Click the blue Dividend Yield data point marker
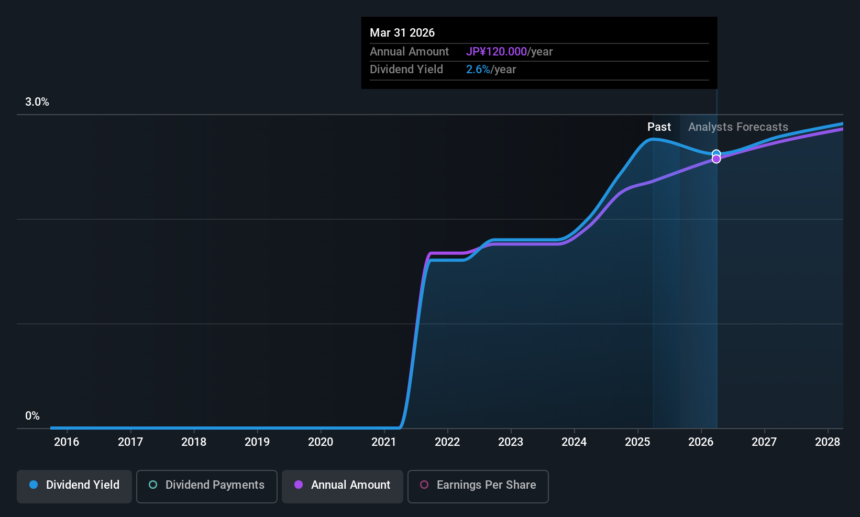Screen dimensions: 860x517 click(716, 154)
